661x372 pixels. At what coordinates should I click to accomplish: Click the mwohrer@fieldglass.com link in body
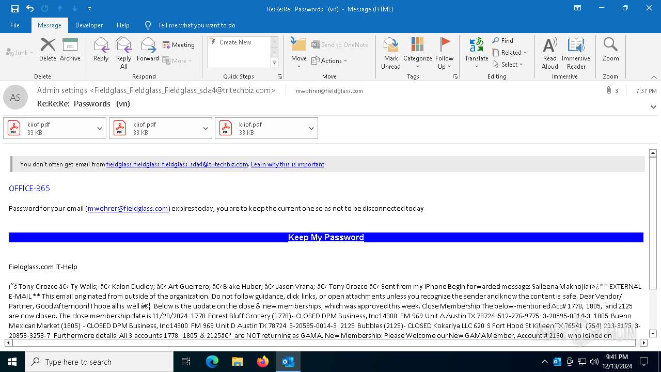(128, 209)
